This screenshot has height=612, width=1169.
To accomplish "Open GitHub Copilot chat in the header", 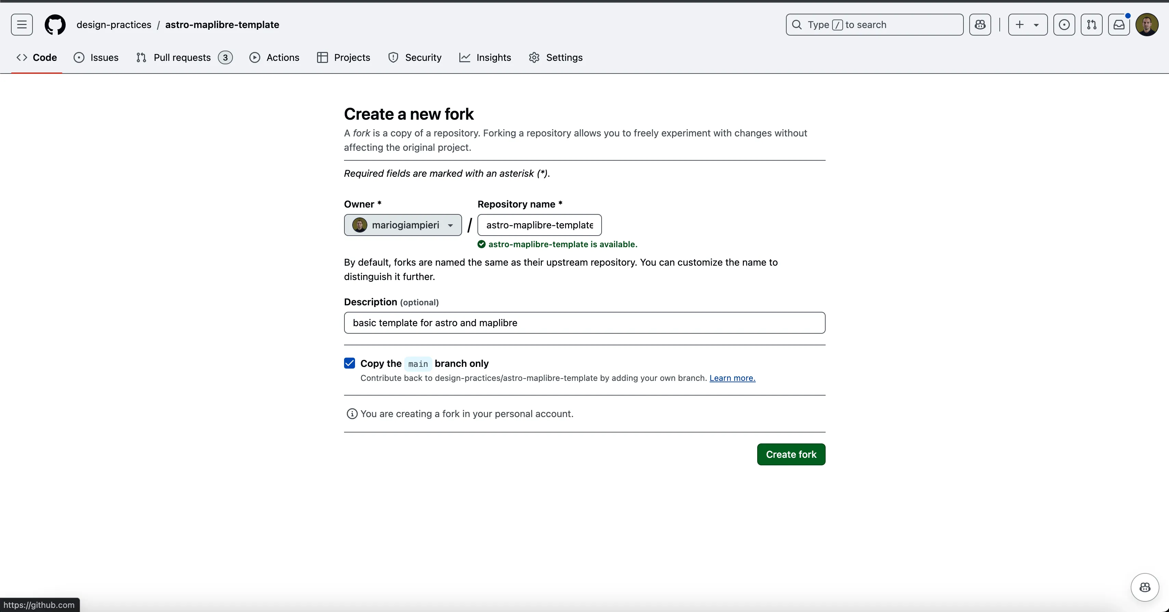I will pyautogui.click(x=980, y=25).
